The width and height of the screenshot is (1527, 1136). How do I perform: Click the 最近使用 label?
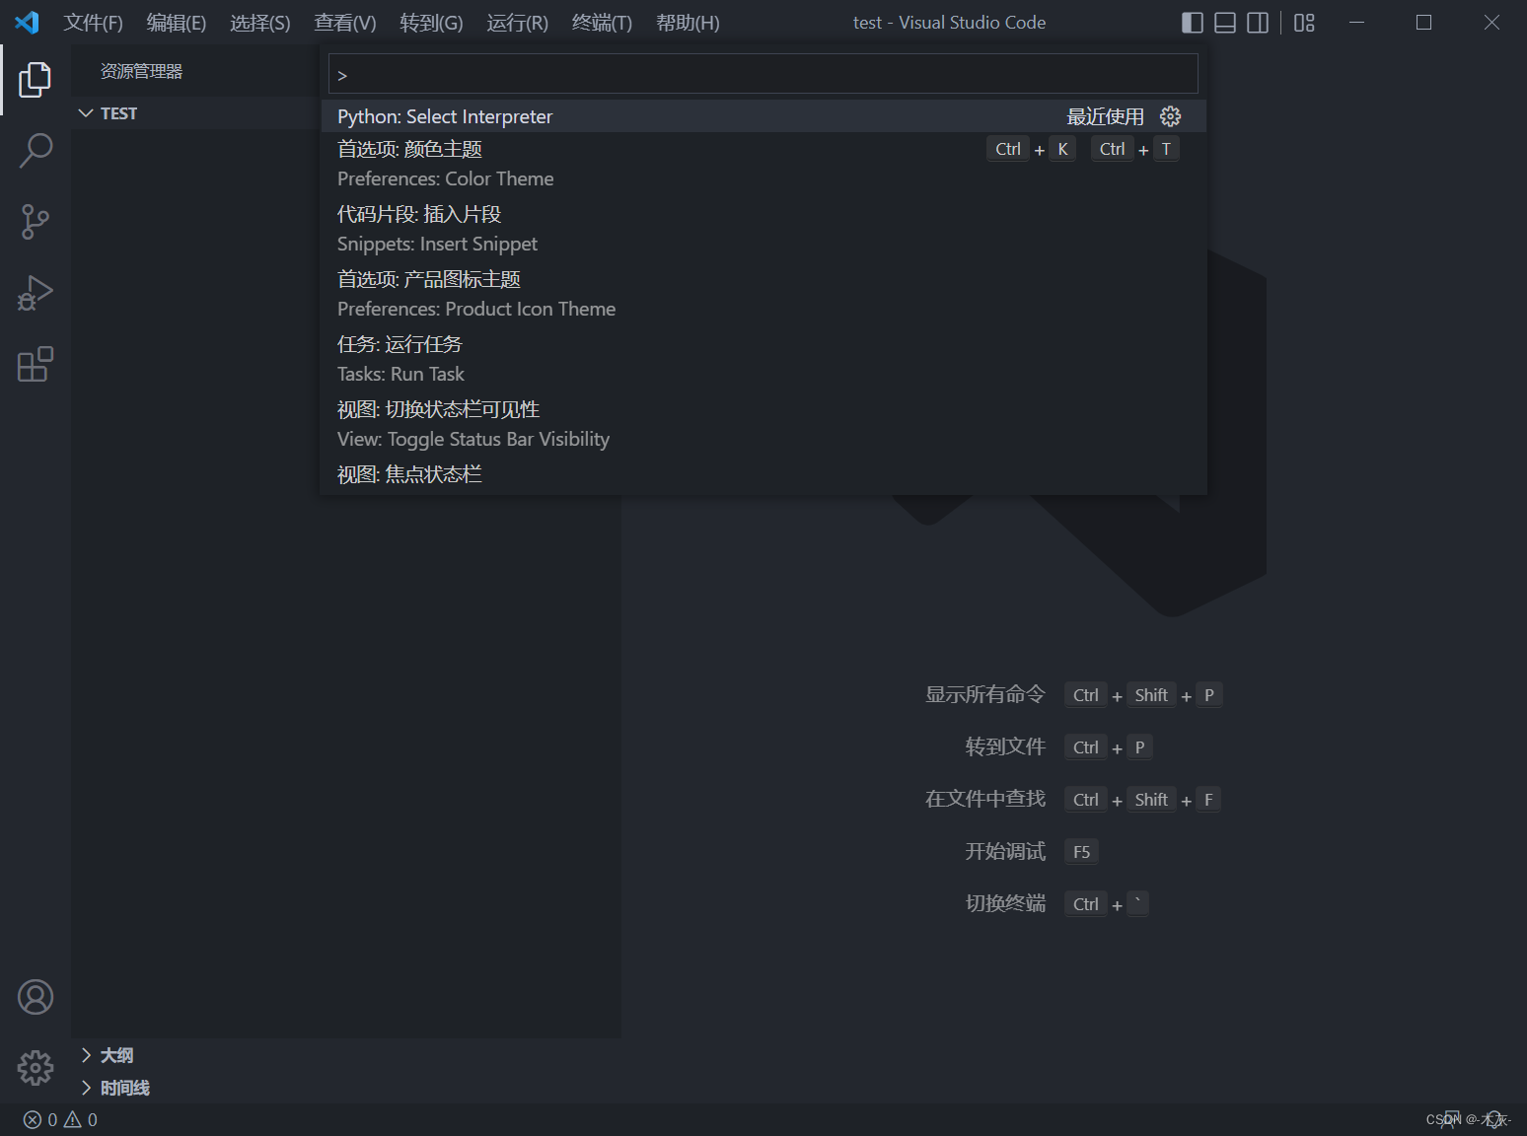click(1105, 116)
